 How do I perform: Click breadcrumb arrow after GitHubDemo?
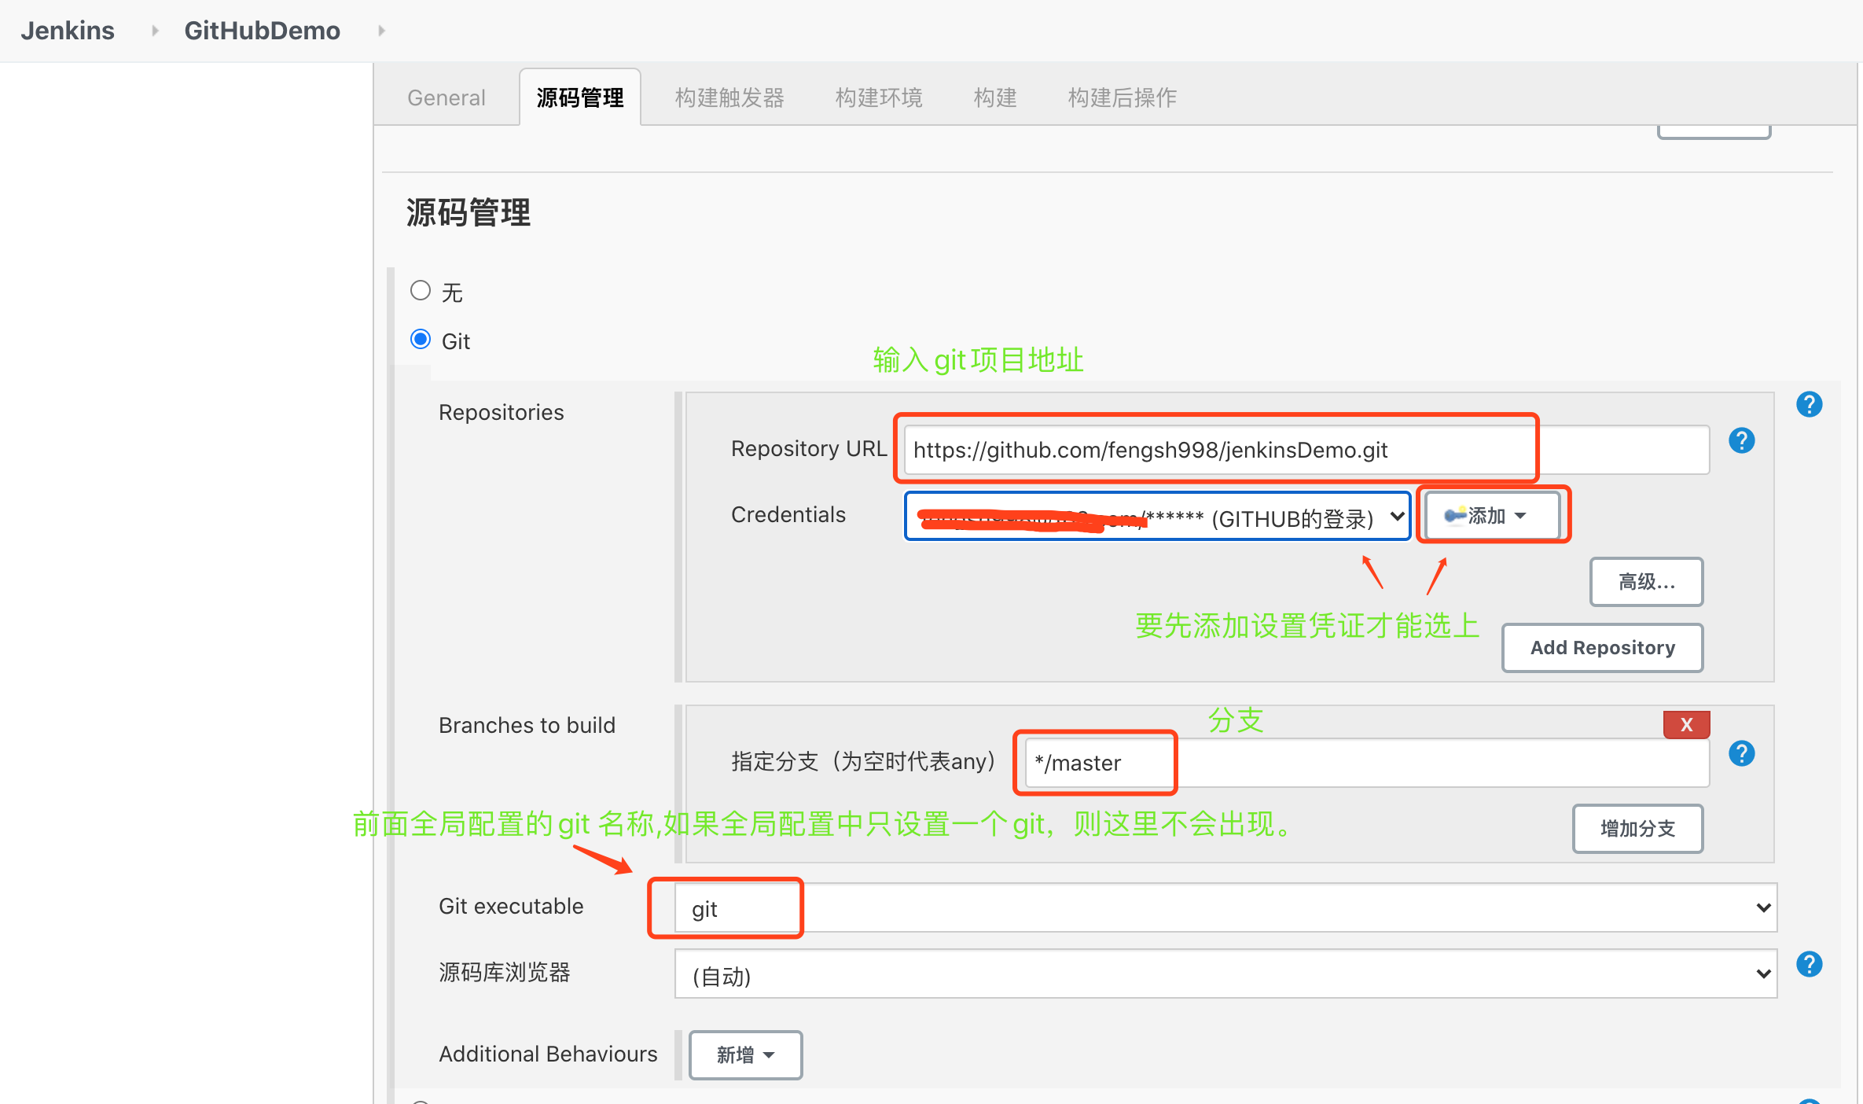(382, 31)
